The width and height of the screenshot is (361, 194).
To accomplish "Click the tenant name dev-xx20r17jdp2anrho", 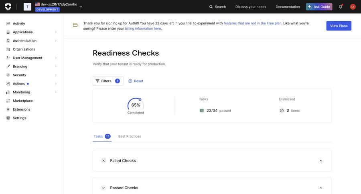I will tap(59, 4).
